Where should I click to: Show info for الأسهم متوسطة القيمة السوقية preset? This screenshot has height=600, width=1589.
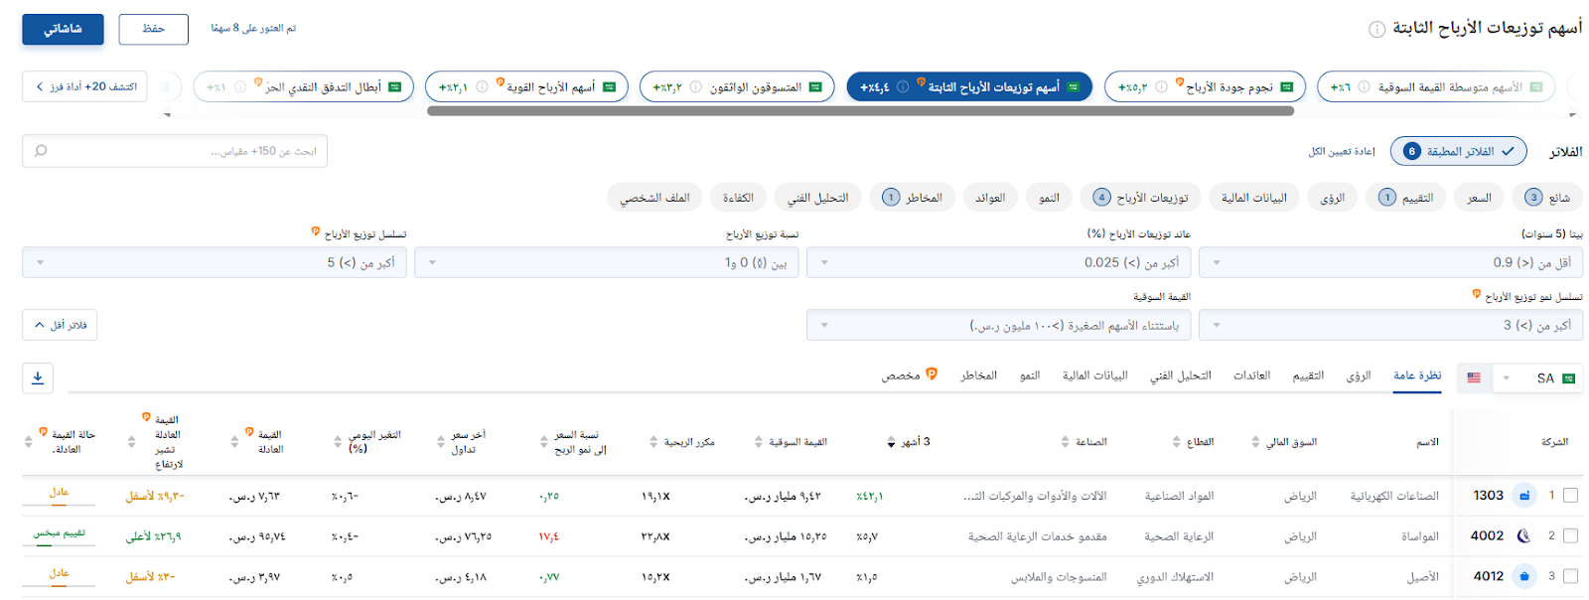point(1364,87)
